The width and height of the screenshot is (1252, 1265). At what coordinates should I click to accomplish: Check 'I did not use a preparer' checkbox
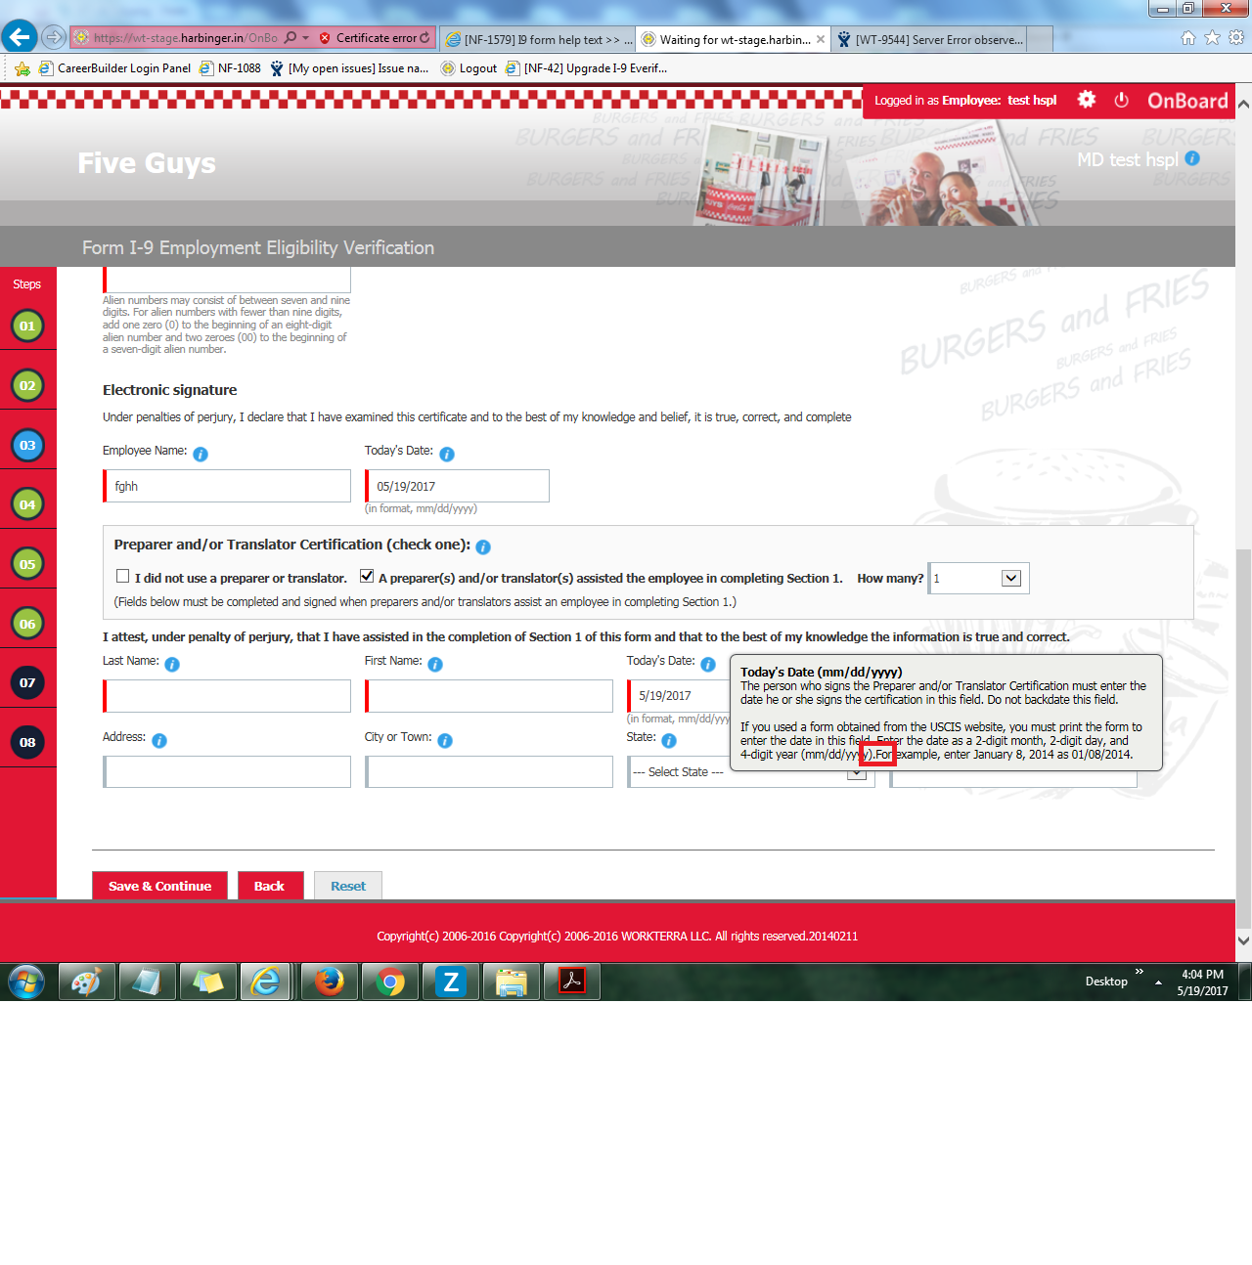[123, 577]
